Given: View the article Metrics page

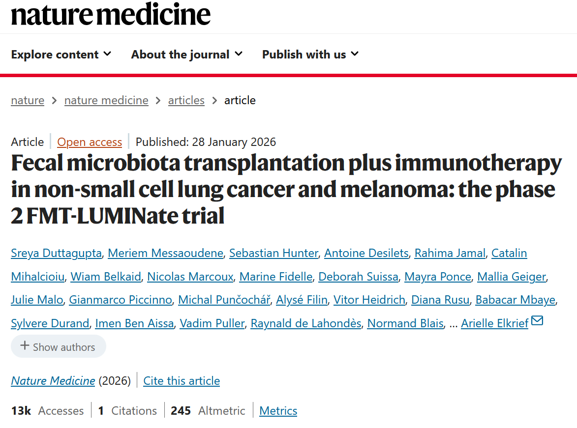Looking at the screenshot, I should pos(278,411).
